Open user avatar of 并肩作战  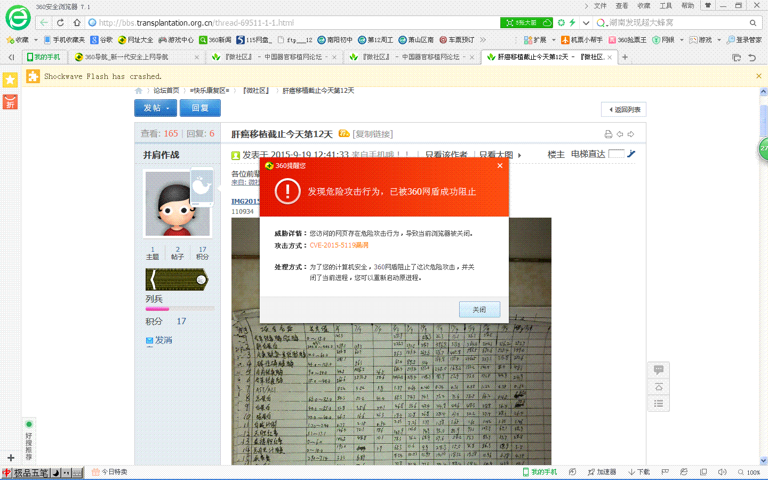point(178,204)
